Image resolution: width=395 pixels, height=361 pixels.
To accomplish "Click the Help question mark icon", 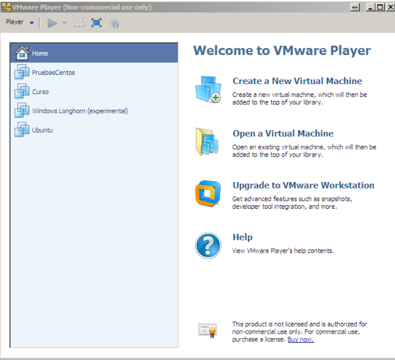I will pos(208,245).
